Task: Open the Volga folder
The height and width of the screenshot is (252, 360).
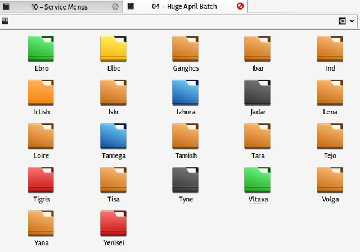Action: point(330,180)
